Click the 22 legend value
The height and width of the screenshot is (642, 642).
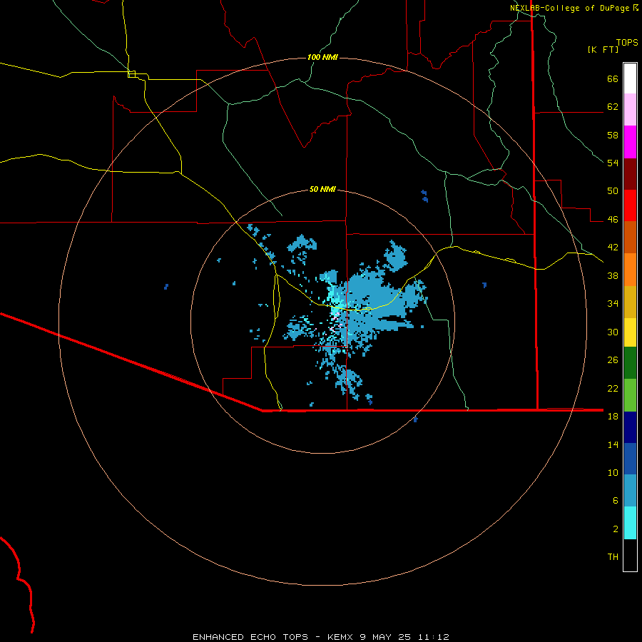[x=613, y=388]
